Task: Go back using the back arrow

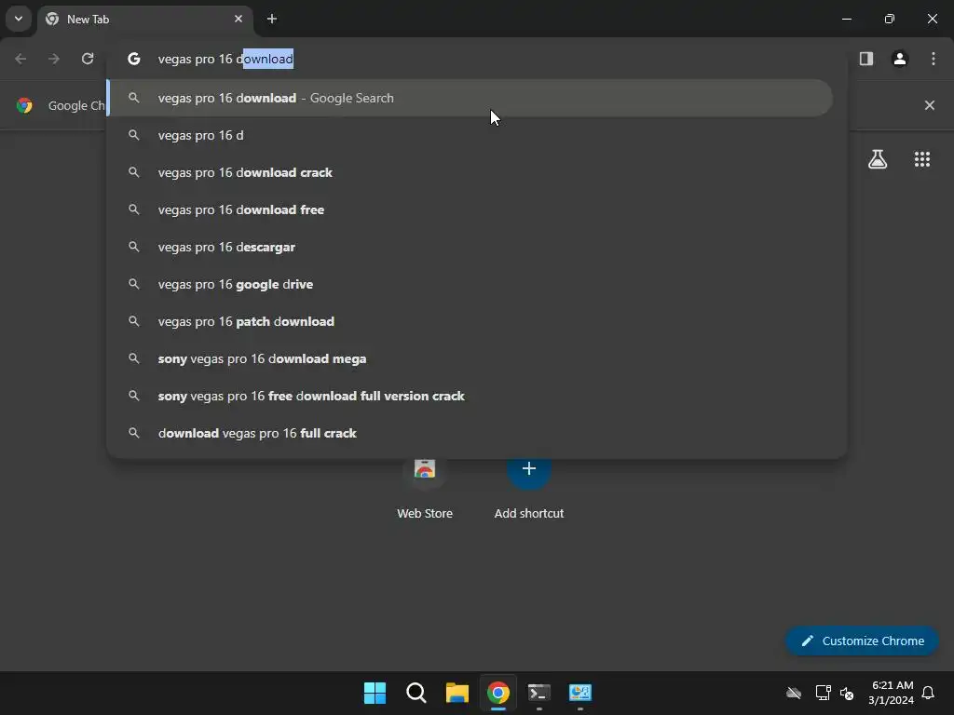Action: 20,59
